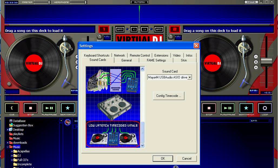The height and width of the screenshot is (168, 278).
Task: Collapse the highlighted Music folder node
Action: pyautogui.click(x=8, y=147)
